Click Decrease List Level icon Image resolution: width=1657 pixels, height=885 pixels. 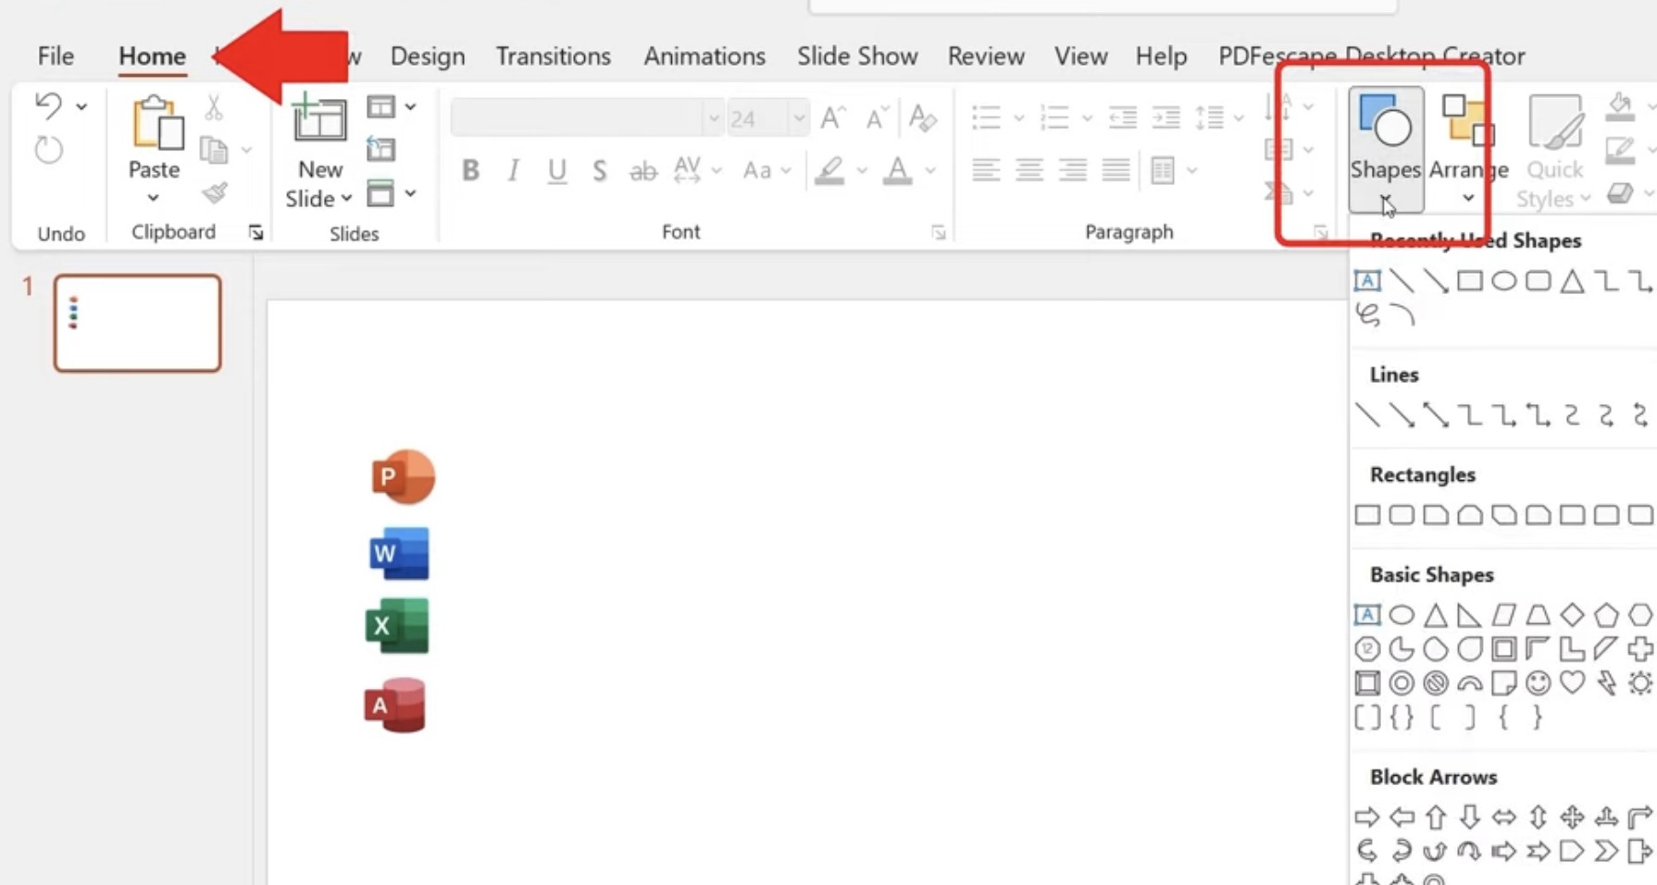1122,117
